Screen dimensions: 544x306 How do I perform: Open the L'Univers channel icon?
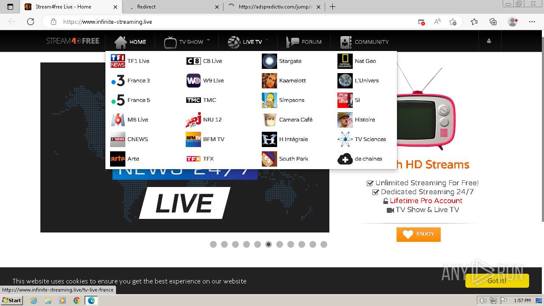(345, 81)
